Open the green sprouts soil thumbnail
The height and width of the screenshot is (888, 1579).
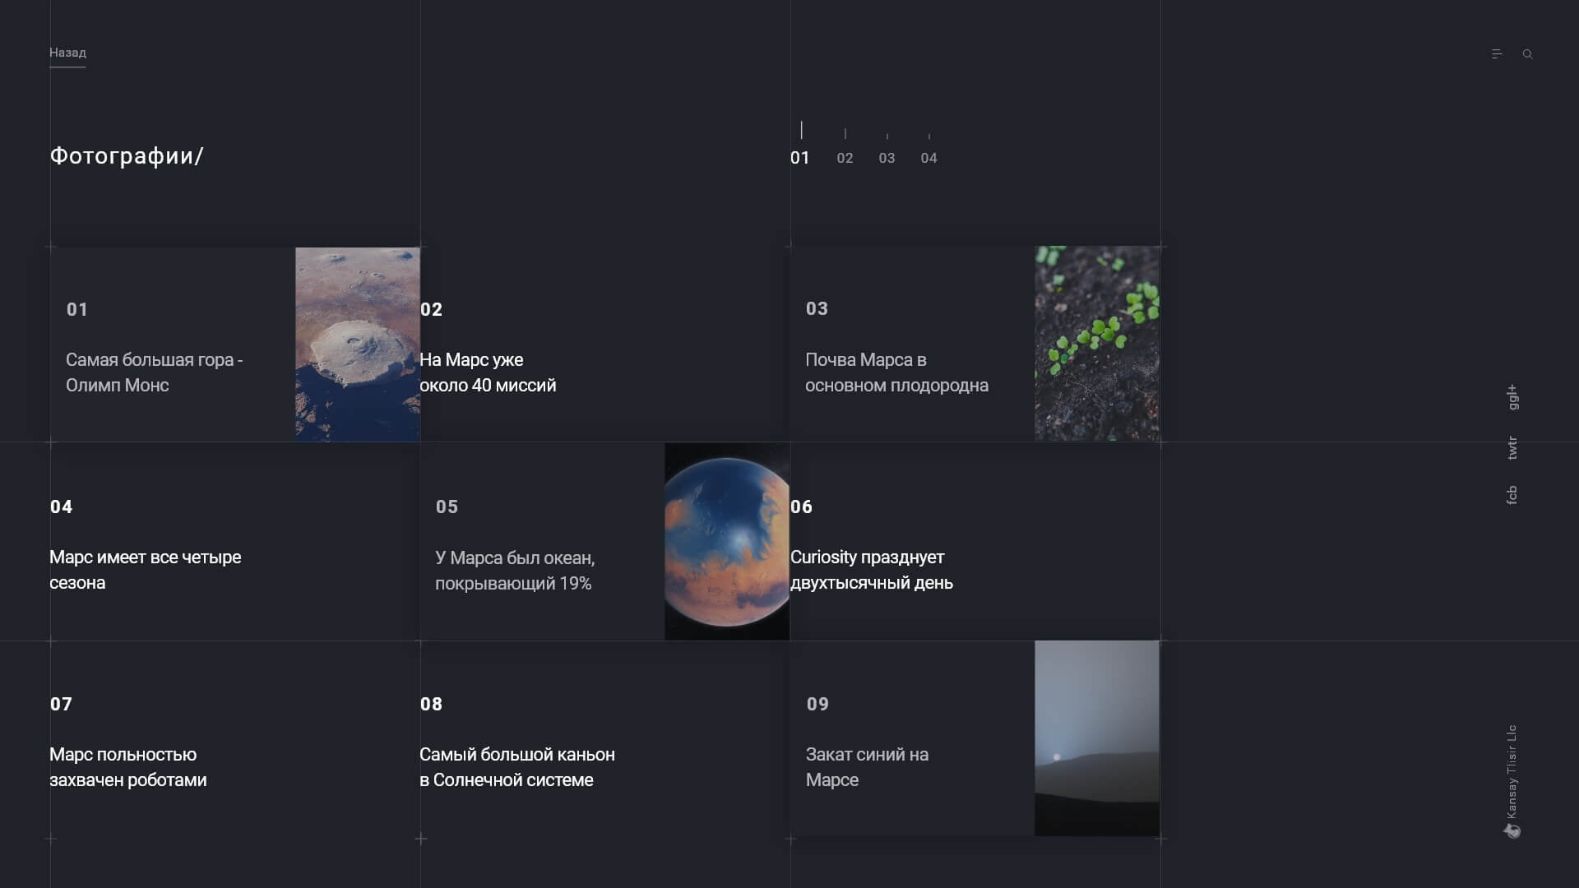coord(1097,343)
